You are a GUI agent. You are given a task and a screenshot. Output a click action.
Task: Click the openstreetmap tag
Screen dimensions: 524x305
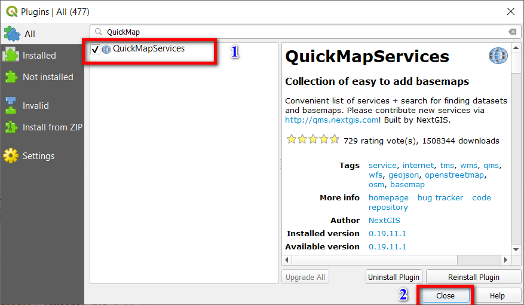tap(454, 175)
